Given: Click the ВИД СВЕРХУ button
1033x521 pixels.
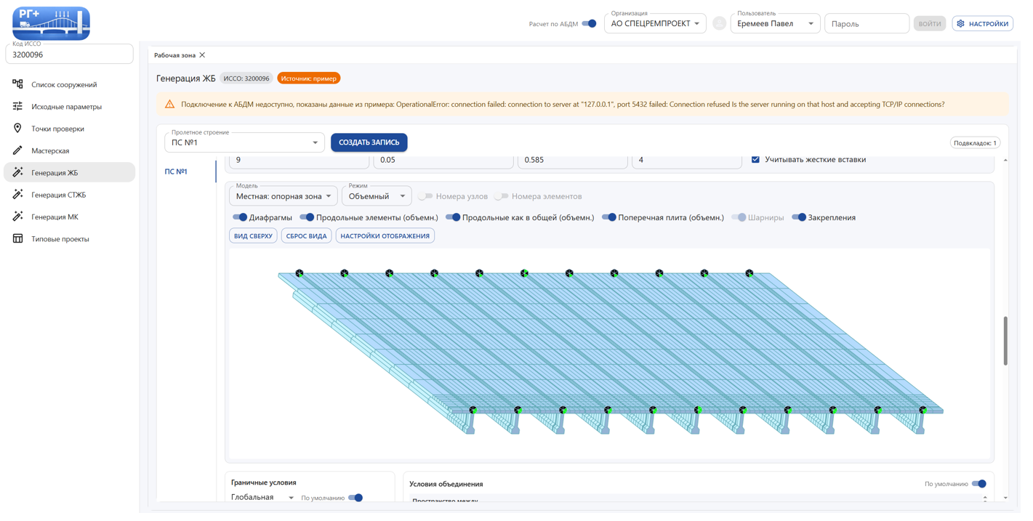Looking at the screenshot, I should pos(253,236).
